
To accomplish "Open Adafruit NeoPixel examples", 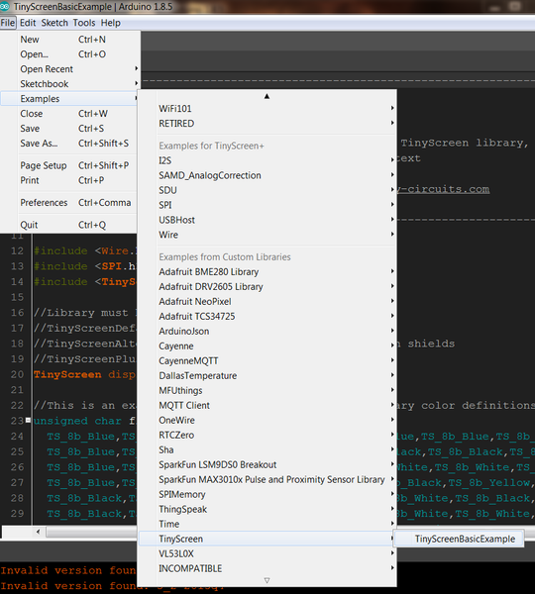I will click(267, 302).
